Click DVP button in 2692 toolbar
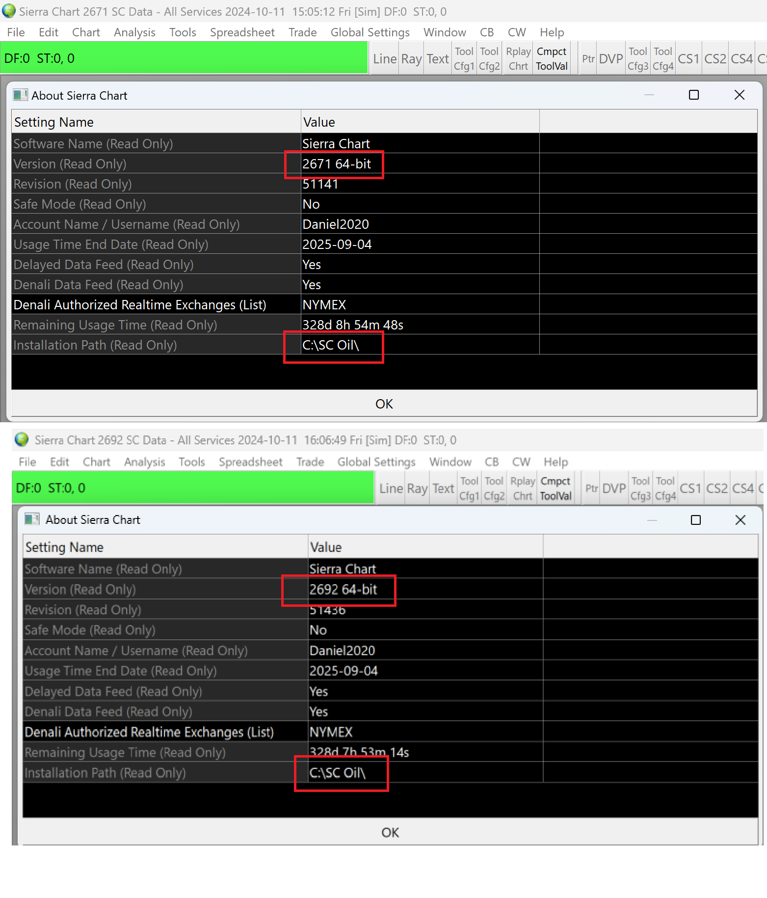 point(614,489)
